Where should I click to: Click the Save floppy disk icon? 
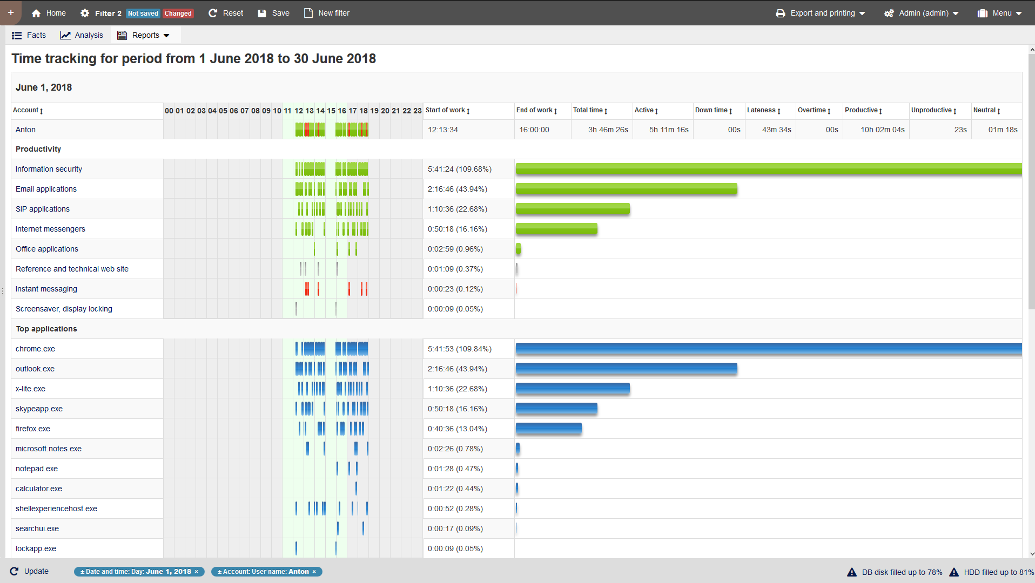click(262, 13)
